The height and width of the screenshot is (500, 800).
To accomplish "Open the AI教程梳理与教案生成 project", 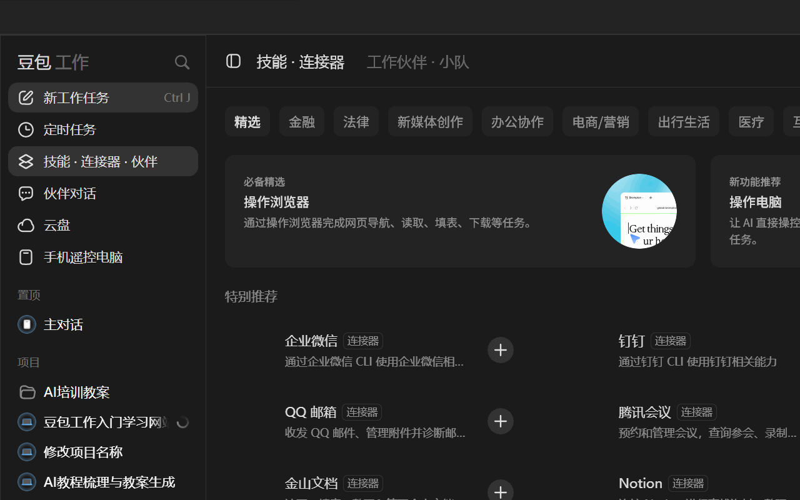I will point(103,482).
